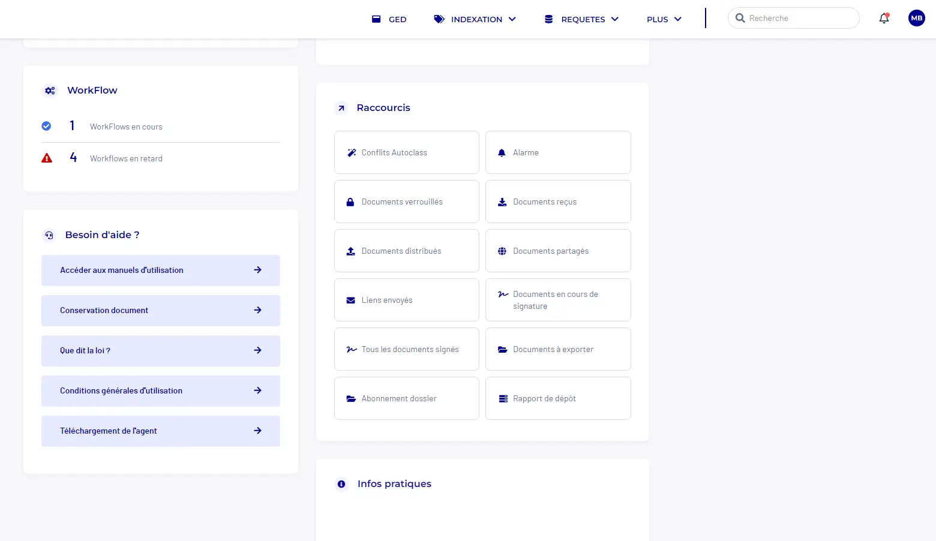Click the WorkFlow gear icon
The width and height of the screenshot is (936, 541).
tap(49, 90)
